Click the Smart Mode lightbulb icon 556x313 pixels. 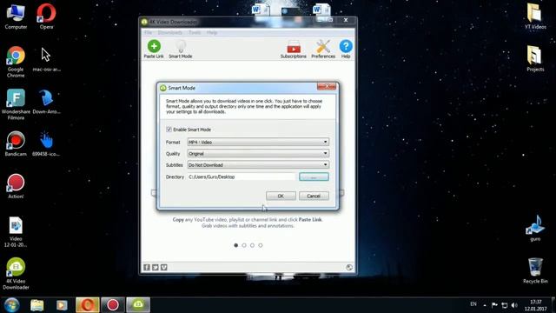point(181,46)
